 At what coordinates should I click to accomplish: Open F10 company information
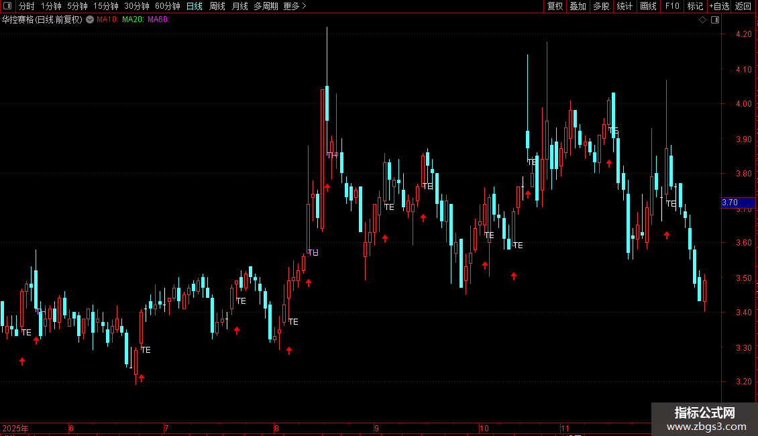(672, 6)
